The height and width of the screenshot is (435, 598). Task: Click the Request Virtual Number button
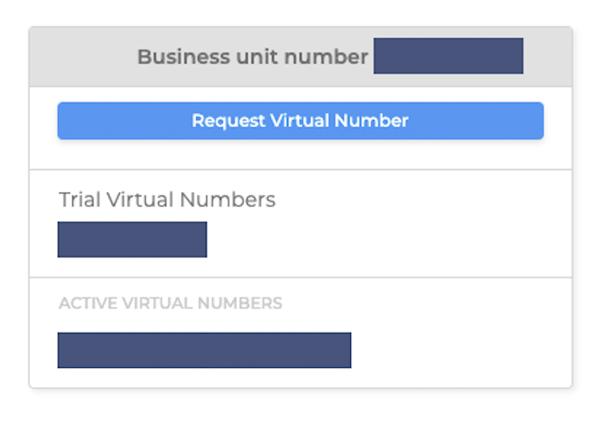click(x=300, y=121)
